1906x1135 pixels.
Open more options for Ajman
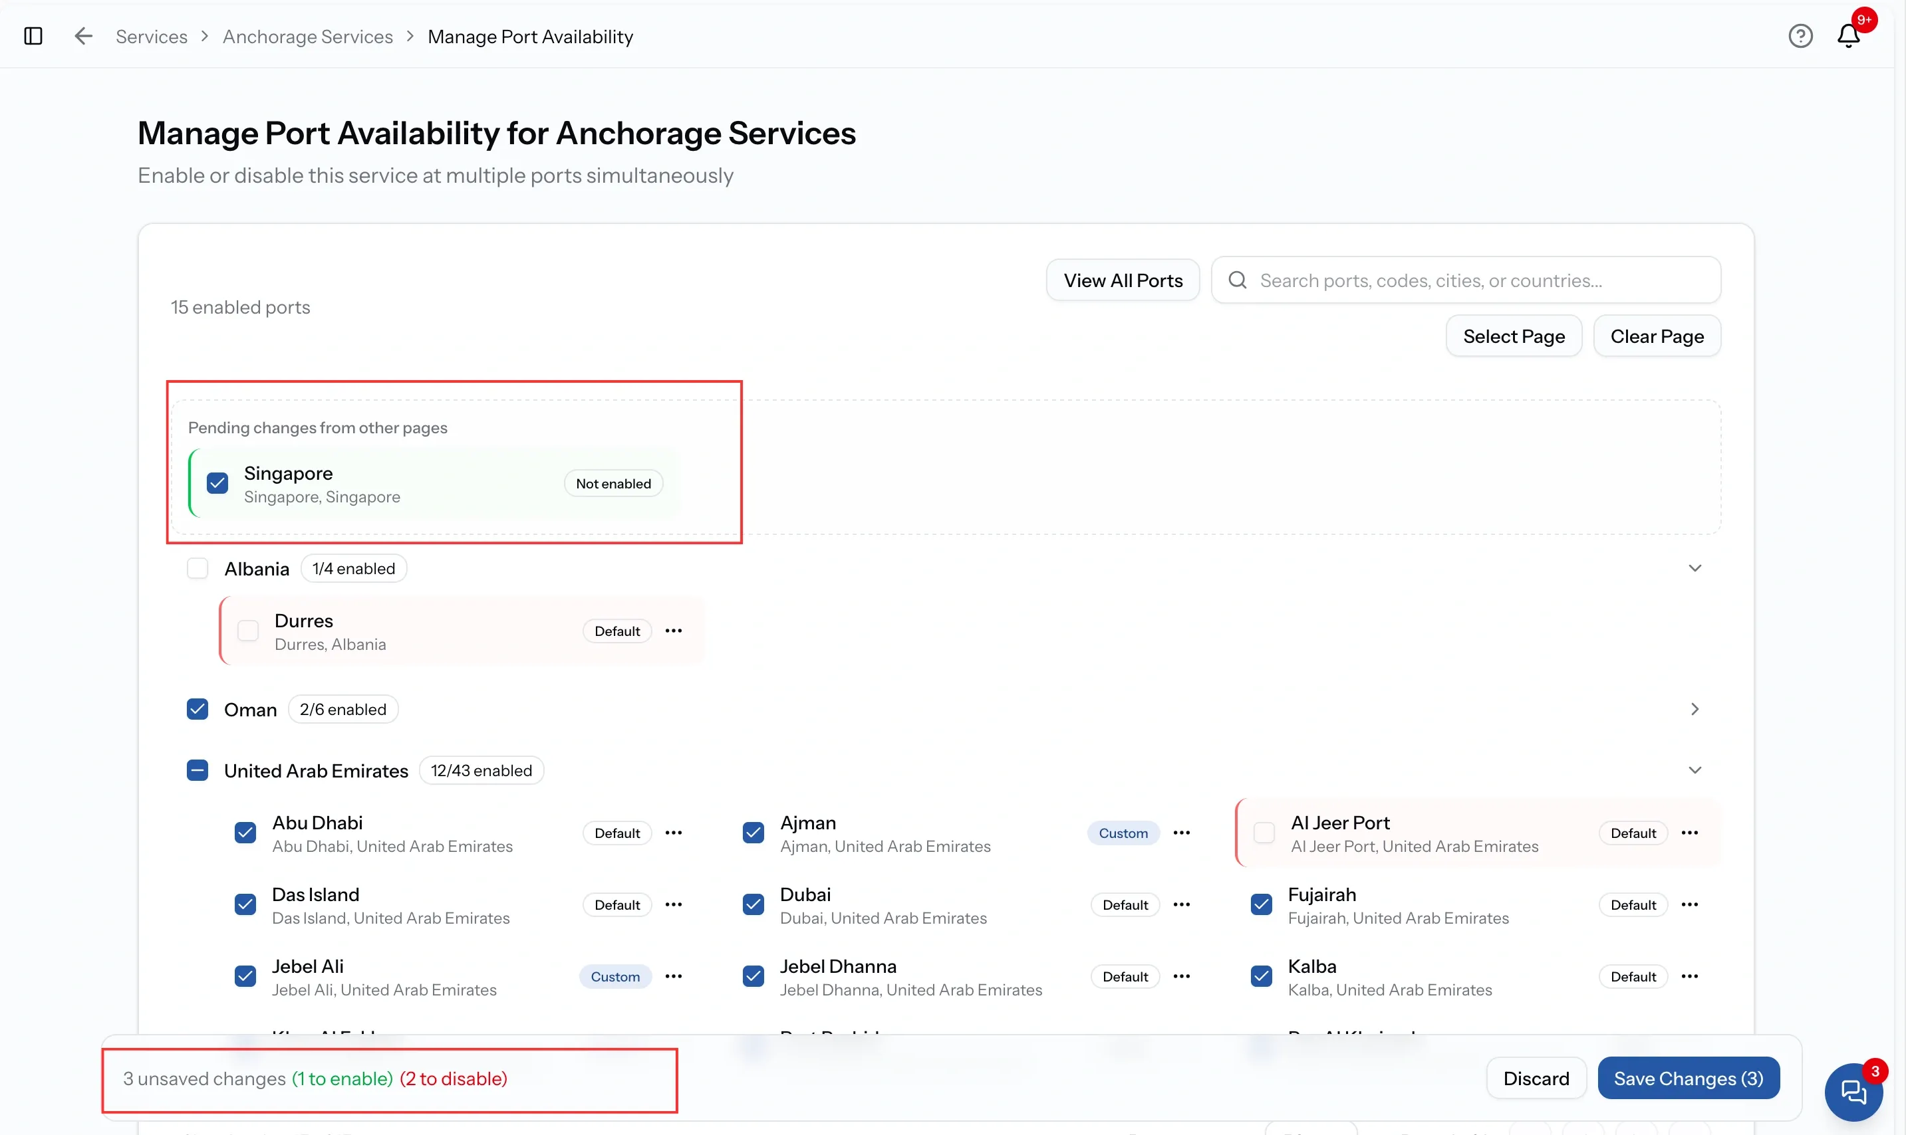click(x=1182, y=833)
